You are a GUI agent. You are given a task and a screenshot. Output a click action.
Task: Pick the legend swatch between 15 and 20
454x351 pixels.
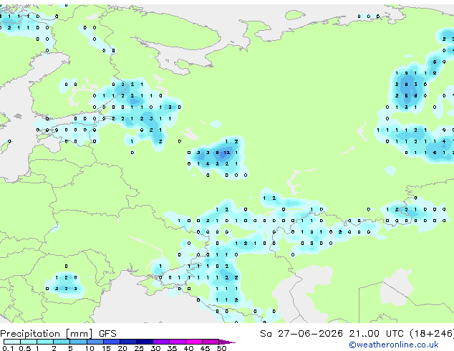click(112, 342)
